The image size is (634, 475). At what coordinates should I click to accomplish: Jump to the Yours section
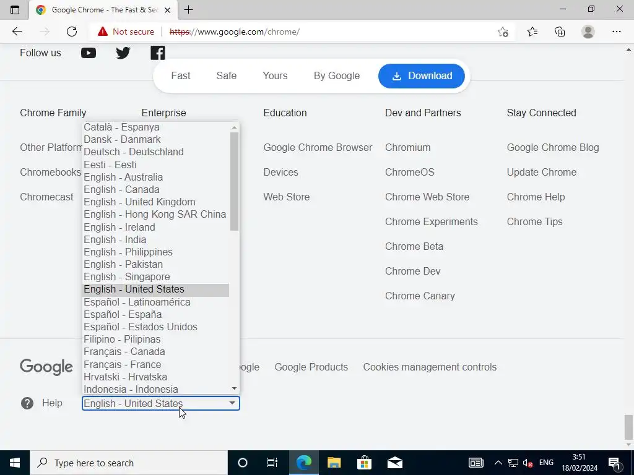(275, 75)
